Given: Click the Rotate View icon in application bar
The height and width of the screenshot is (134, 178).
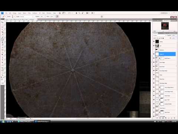Looking at the screenshot, I should (83, 13).
